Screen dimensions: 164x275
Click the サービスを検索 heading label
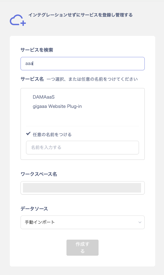(x=37, y=50)
